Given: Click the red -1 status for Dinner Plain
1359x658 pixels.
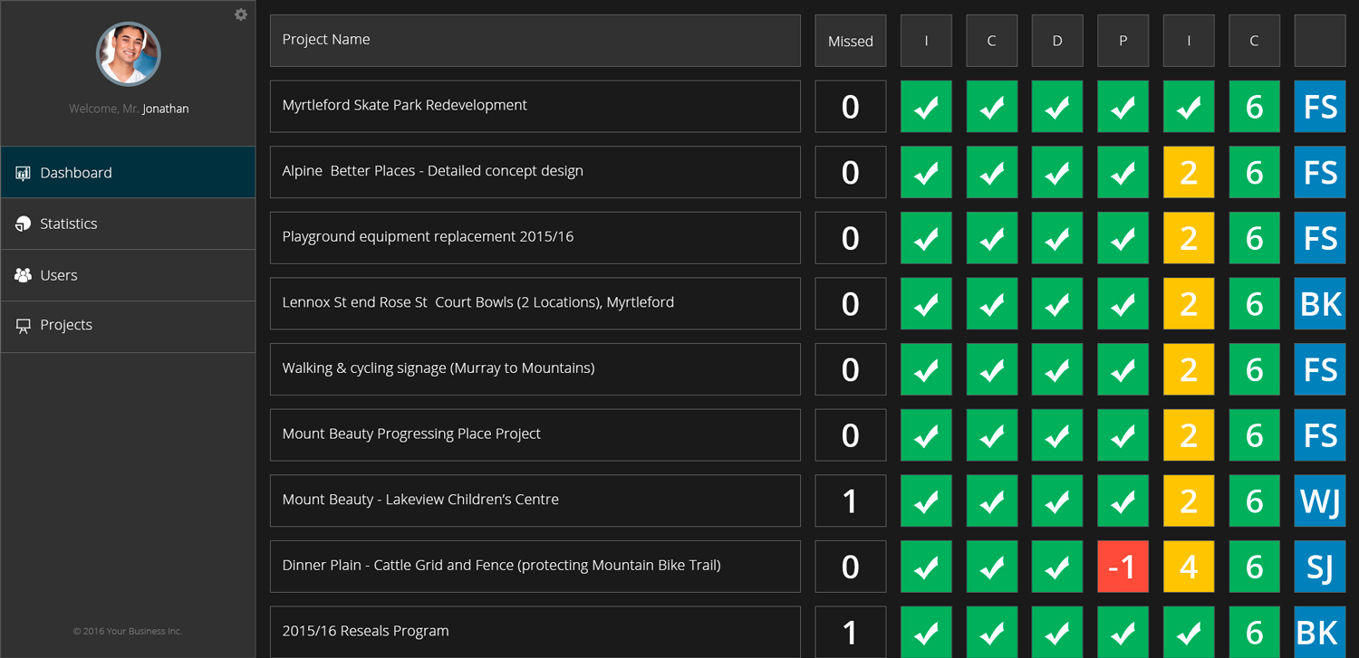Looking at the screenshot, I should (1123, 567).
